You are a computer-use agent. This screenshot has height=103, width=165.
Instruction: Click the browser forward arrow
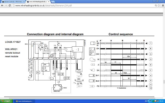[6, 5]
